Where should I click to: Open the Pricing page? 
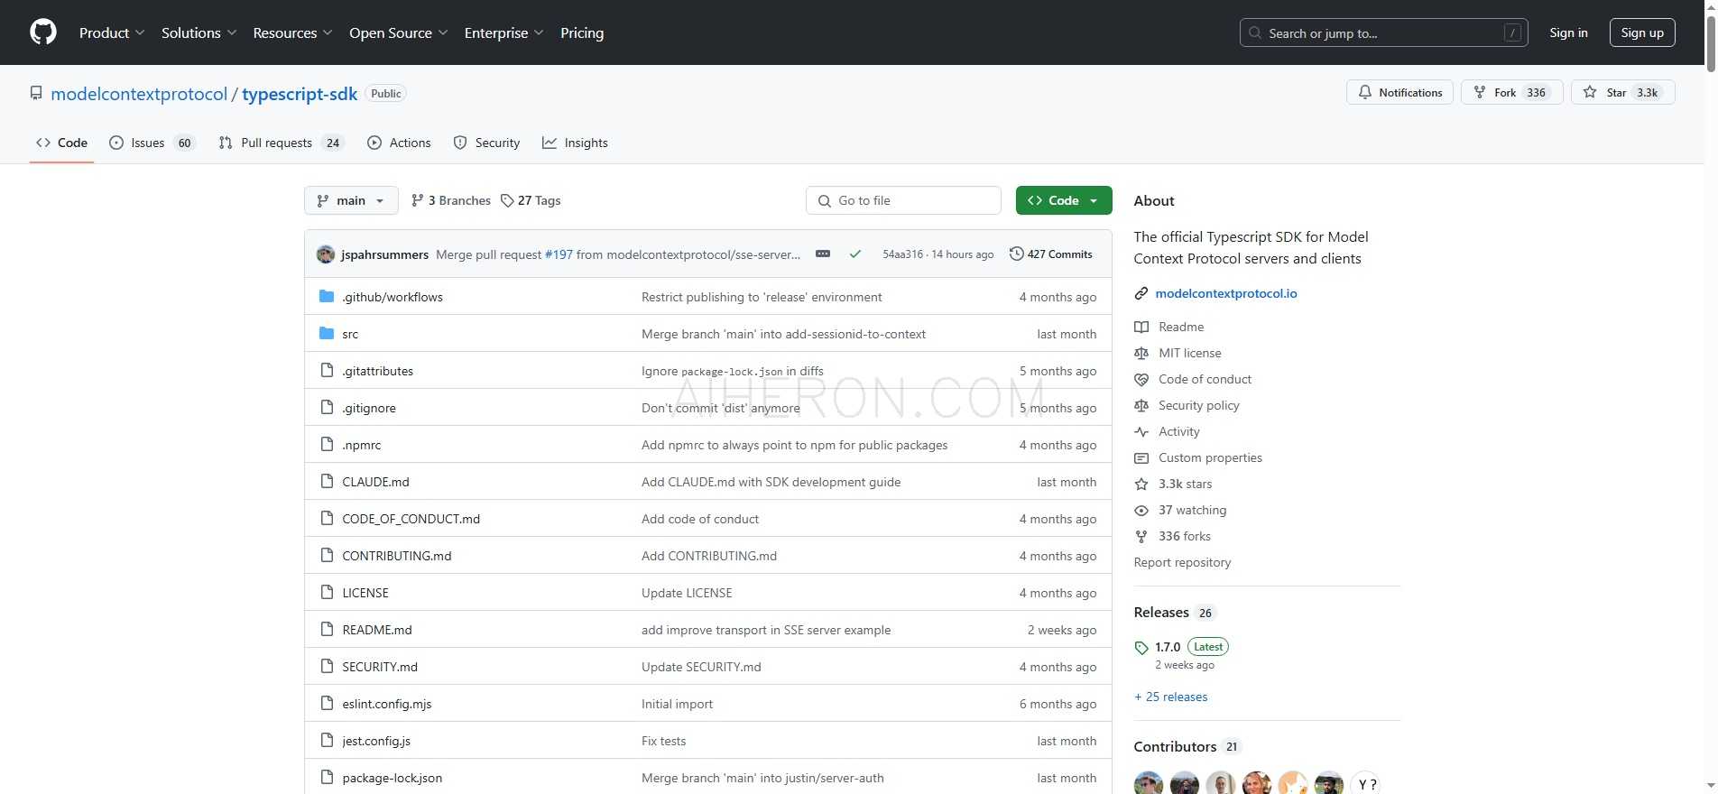coord(582,32)
